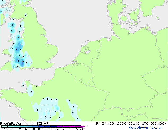
Task: Select the 'Precipitation [mm]' title text
Action: (x=17, y=124)
